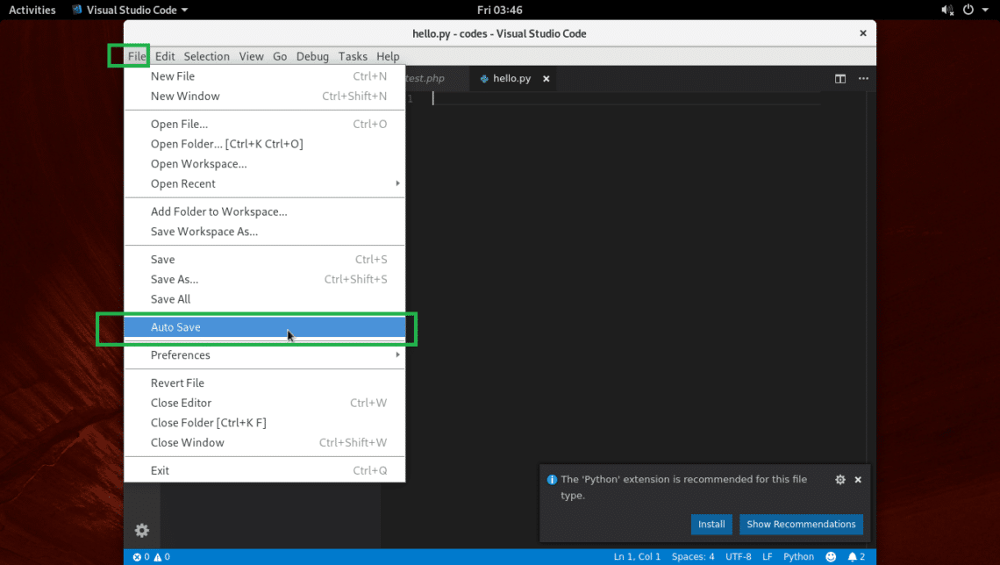Click the Install button
This screenshot has width=1000, height=565.
711,524
